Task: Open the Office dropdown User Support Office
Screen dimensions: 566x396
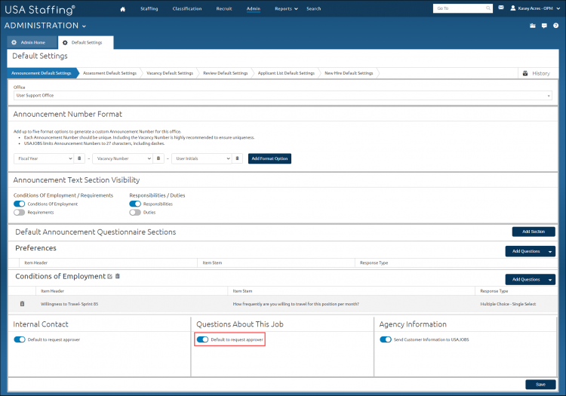Action: pos(283,96)
